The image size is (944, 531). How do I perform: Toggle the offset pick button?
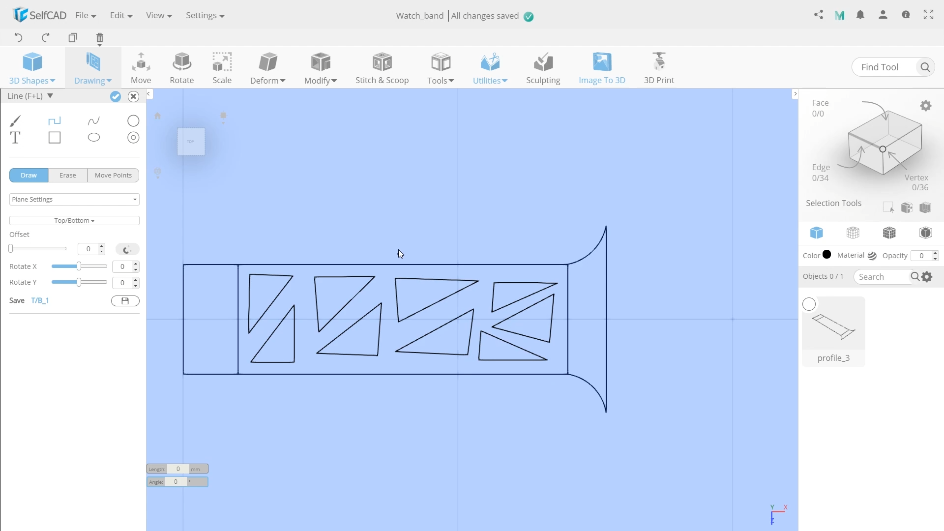[127, 249]
